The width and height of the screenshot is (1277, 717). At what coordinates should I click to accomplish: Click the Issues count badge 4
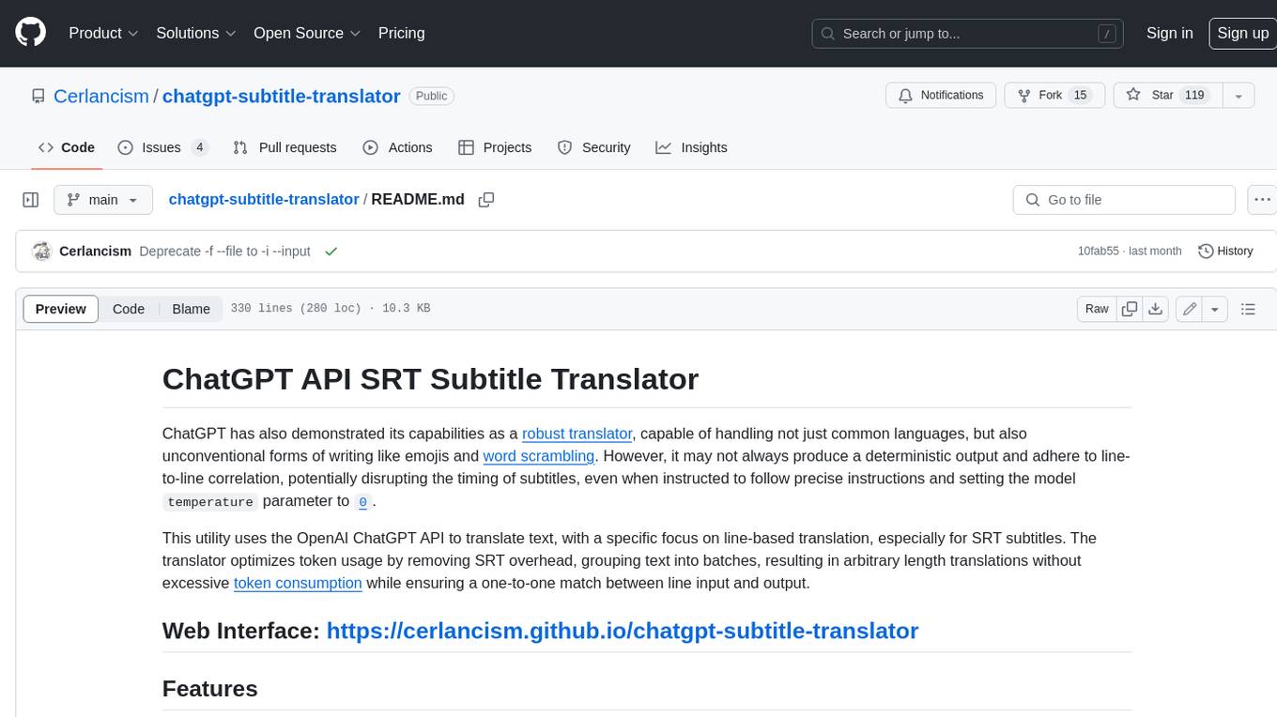point(199,147)
